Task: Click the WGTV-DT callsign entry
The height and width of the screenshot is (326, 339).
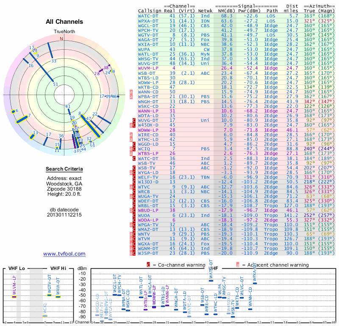Action: (148, 35)
